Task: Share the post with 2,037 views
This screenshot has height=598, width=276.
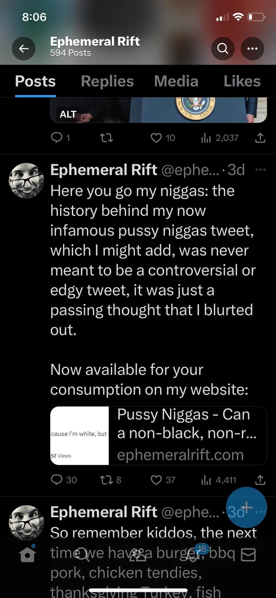Action: click(x=260, y=138)
